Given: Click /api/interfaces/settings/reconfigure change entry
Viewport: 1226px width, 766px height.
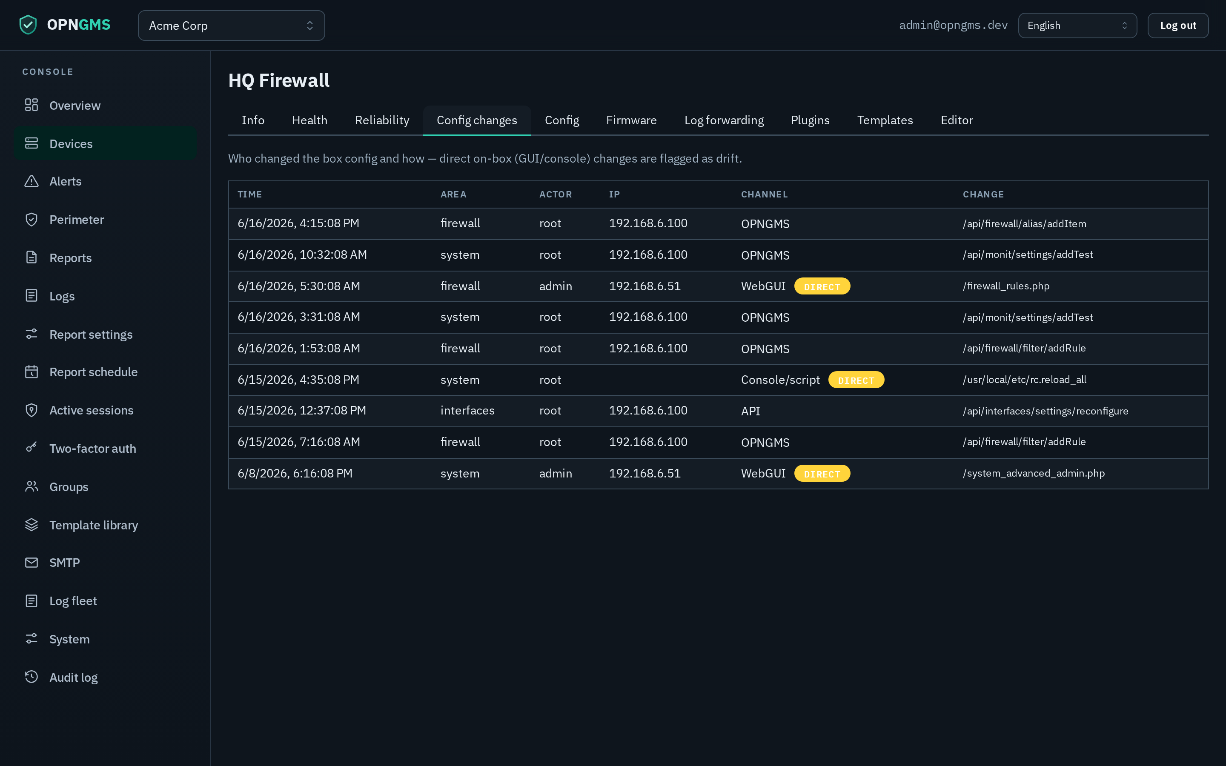Looking at the screenshot, I should click(1046, 411).
